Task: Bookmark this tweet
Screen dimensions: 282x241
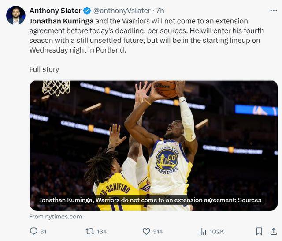Action: pos(259,231)
